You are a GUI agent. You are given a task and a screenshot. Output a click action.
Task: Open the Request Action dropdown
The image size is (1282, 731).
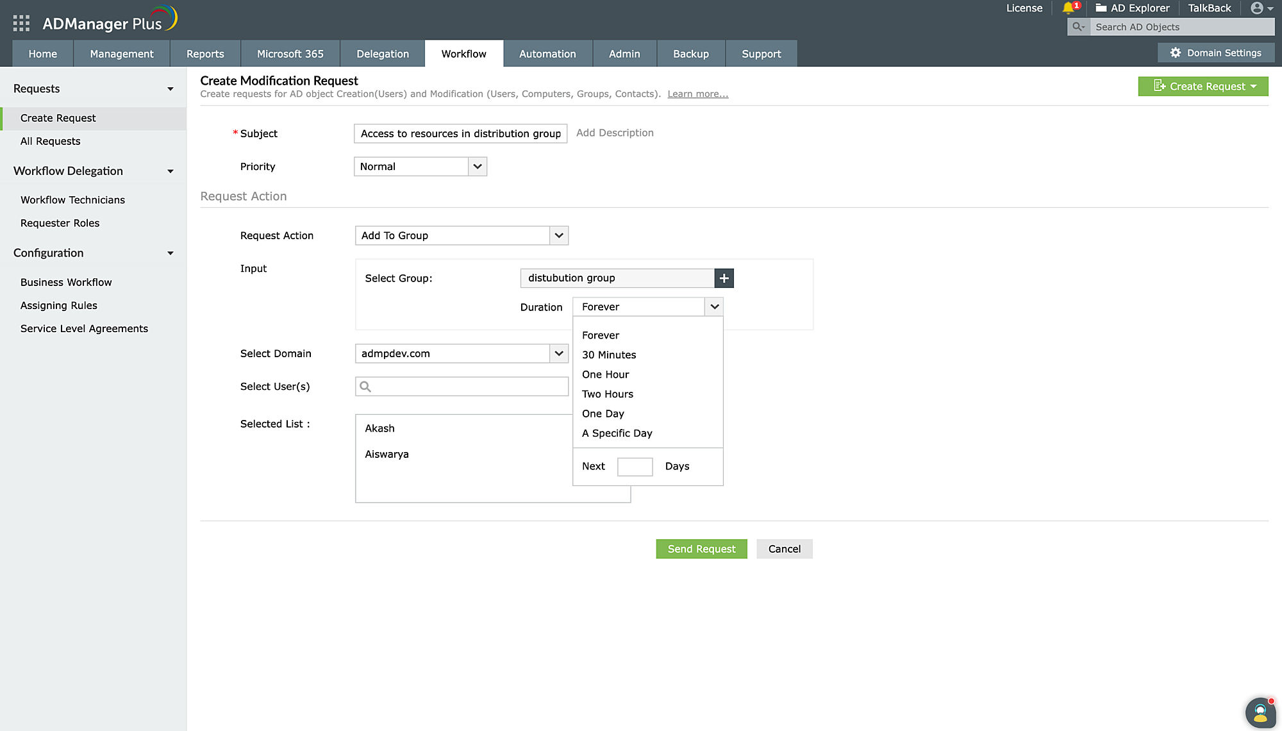coord(558,236)
